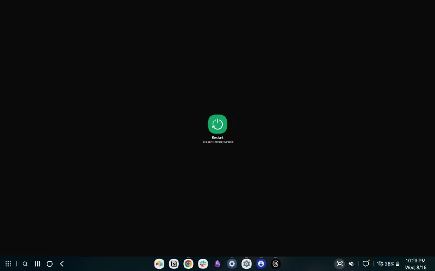Toggle the muted sound icon
The height and width of the screenshot is (271, 435).
tap(351, 264)
